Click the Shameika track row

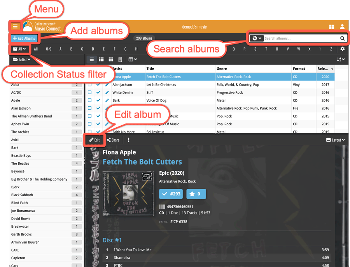point(217,258)
